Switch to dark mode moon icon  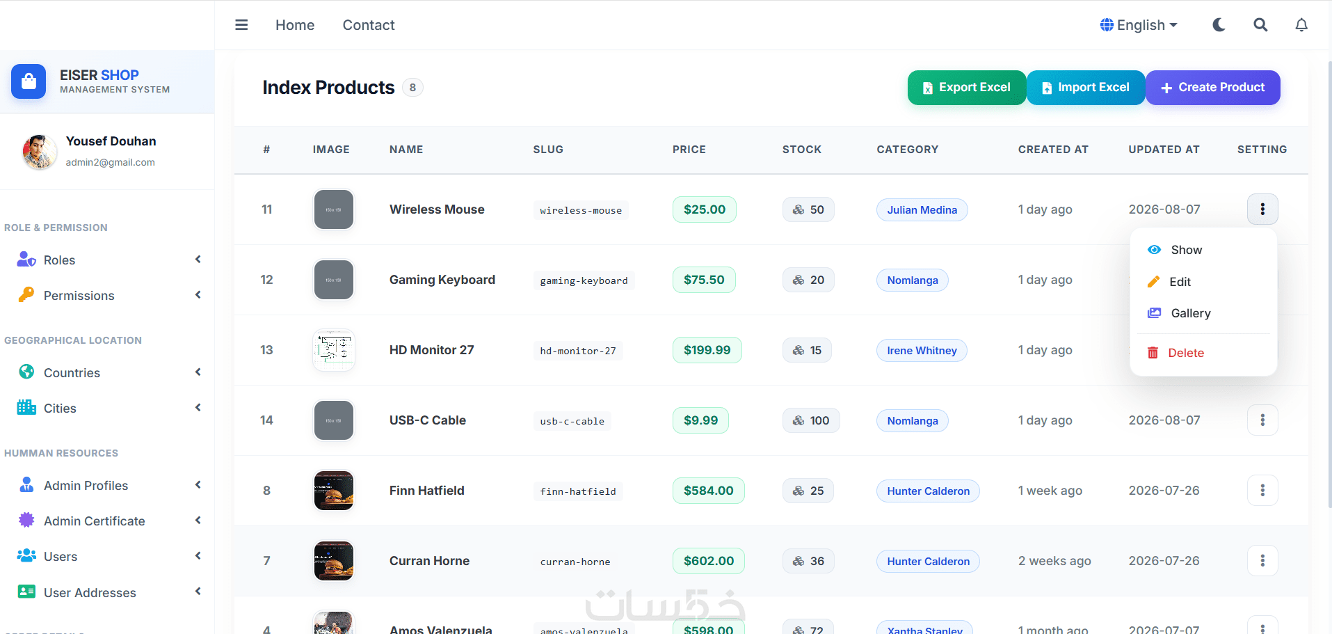(x=1219, y=25)
